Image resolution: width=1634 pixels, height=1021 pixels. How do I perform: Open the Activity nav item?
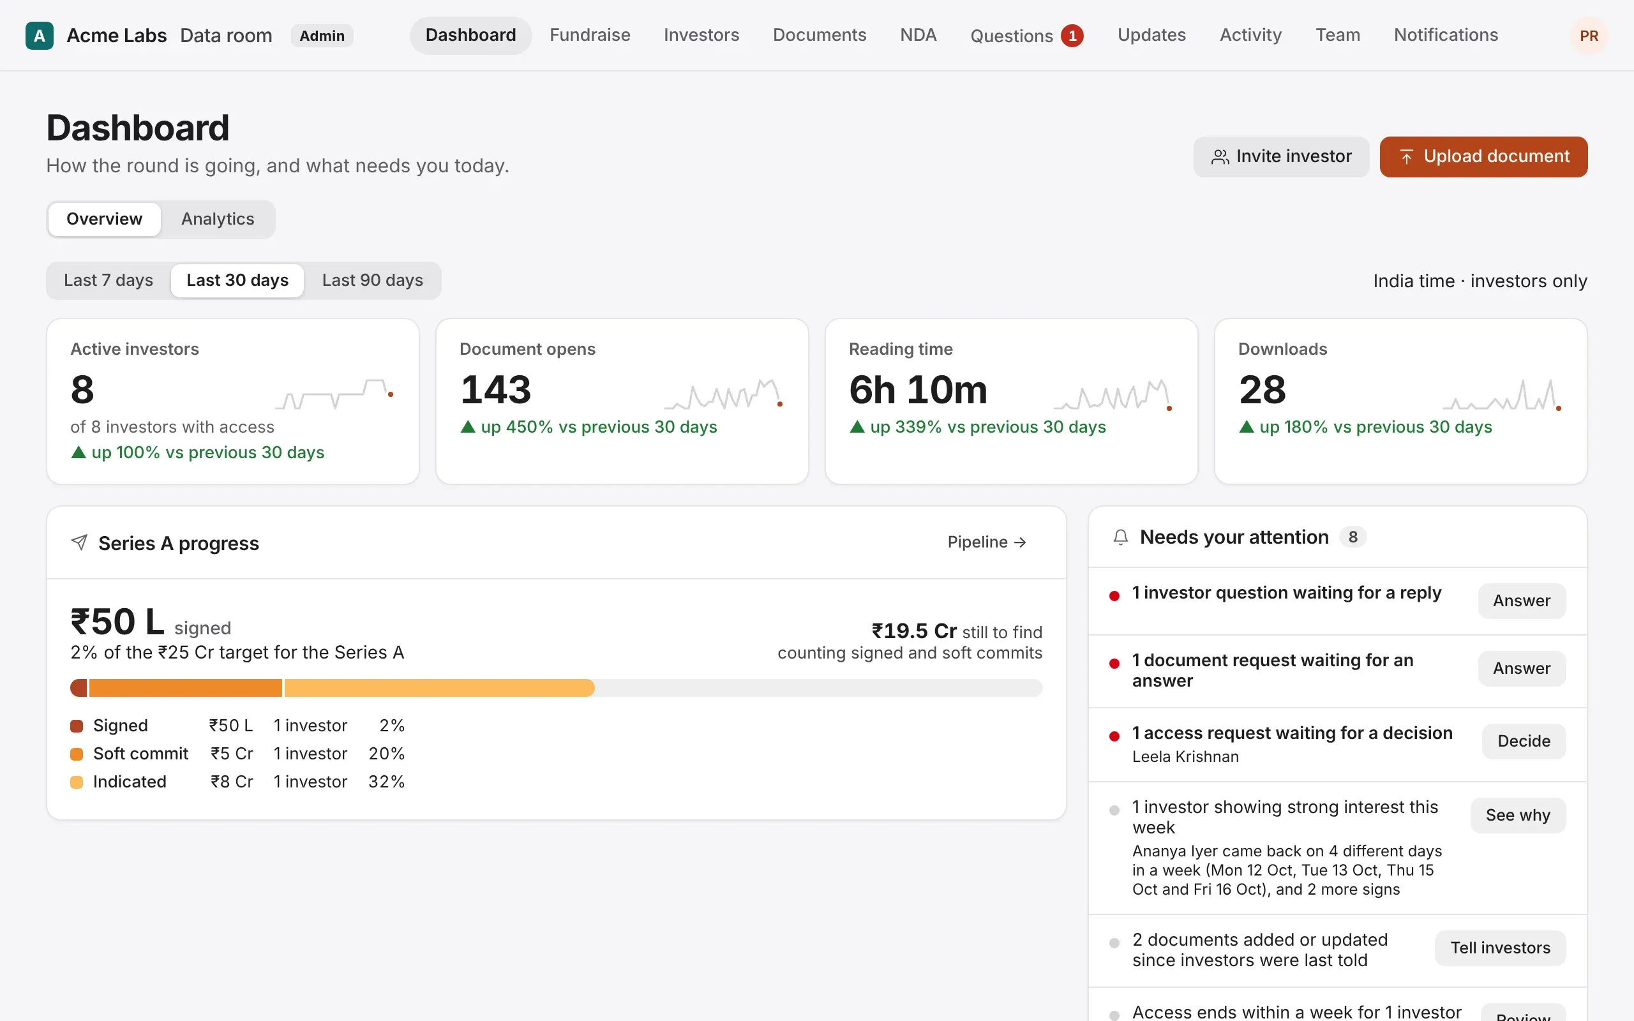coord(1250,35)
